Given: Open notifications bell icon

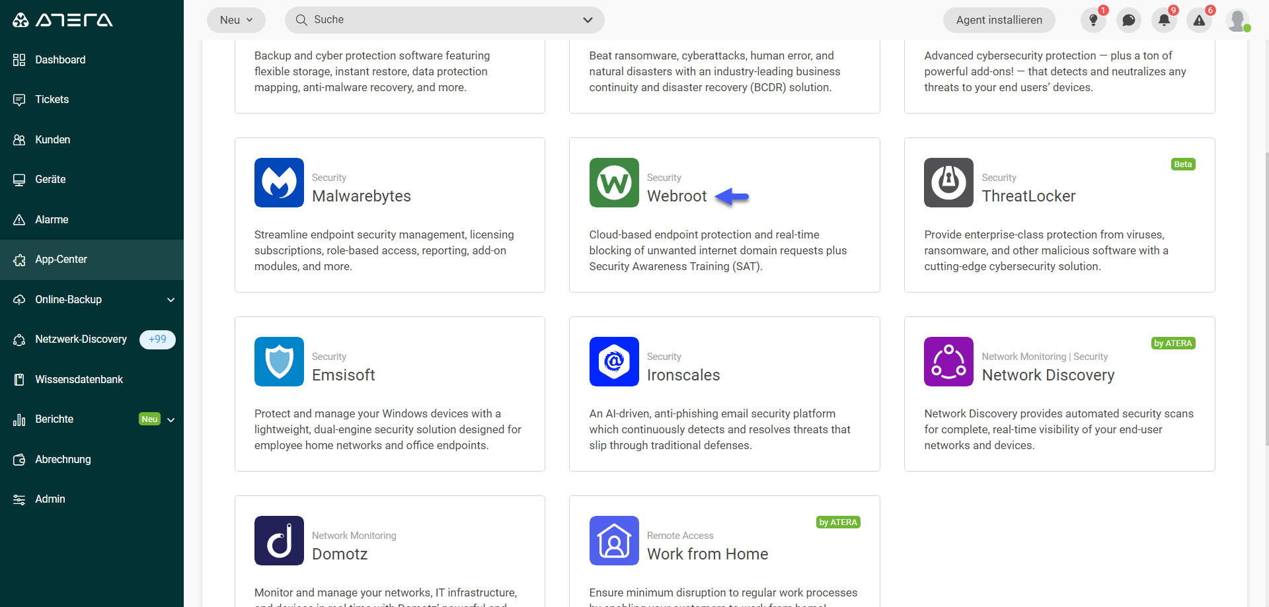Looking at the screenshot, I should pyautogui.click(x=1164, y=20).
